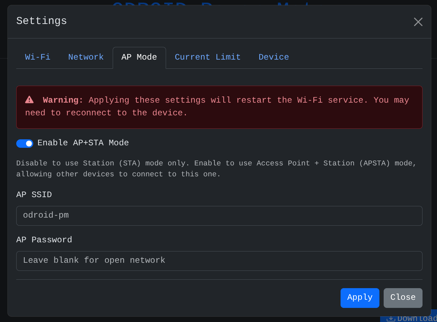Click the "Enable AP+STA Mode" label text

coord(83,143)
